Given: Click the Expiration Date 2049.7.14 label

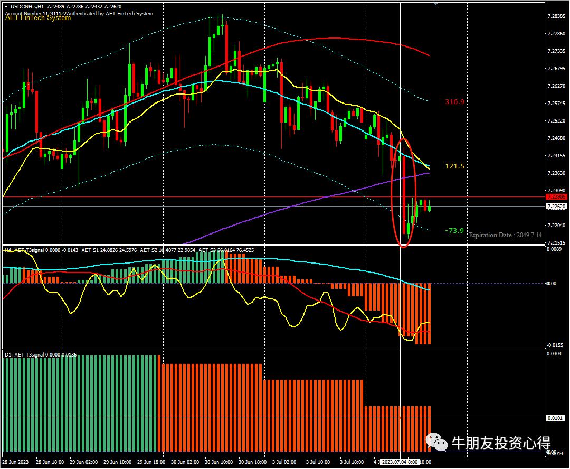Looking at the screenshot, I should (505, 234).
